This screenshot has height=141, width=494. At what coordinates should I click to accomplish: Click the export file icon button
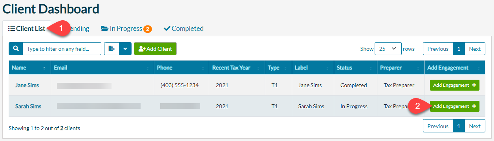[x=112, y=49]
